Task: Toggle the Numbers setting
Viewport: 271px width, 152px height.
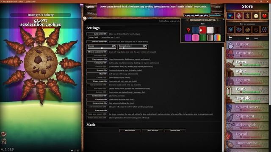Action: coord(97,71)
